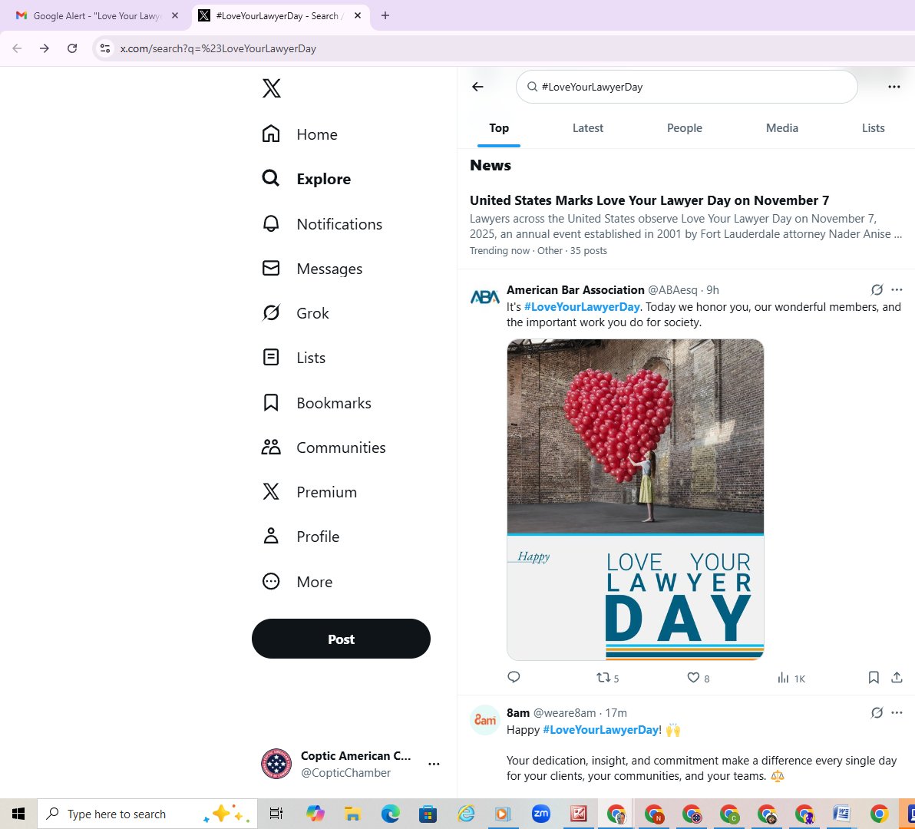Click the black Post button
This screenshot has height=829, width=915.
tap(341, 639)
